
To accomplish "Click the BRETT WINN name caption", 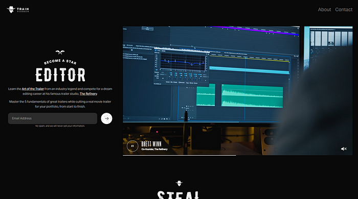I will pos(151,144).
